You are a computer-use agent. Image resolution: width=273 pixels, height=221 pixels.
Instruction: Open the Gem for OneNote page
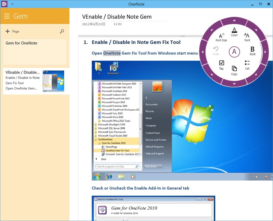(35, 52)
